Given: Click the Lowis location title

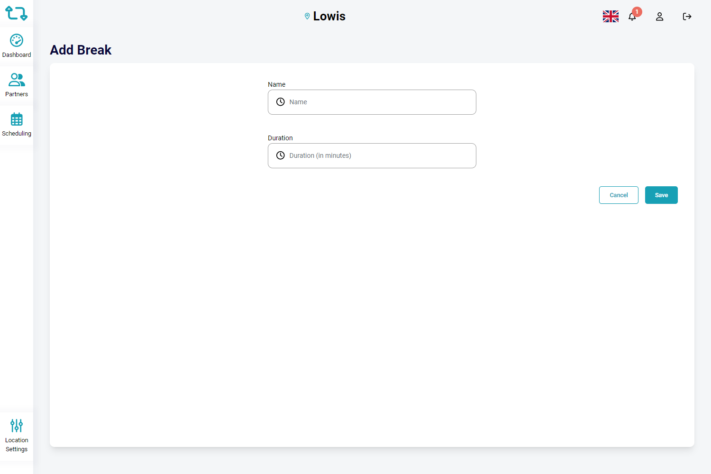Looking at the screenshot, I should pyautogui.click(x=329, y=17).
